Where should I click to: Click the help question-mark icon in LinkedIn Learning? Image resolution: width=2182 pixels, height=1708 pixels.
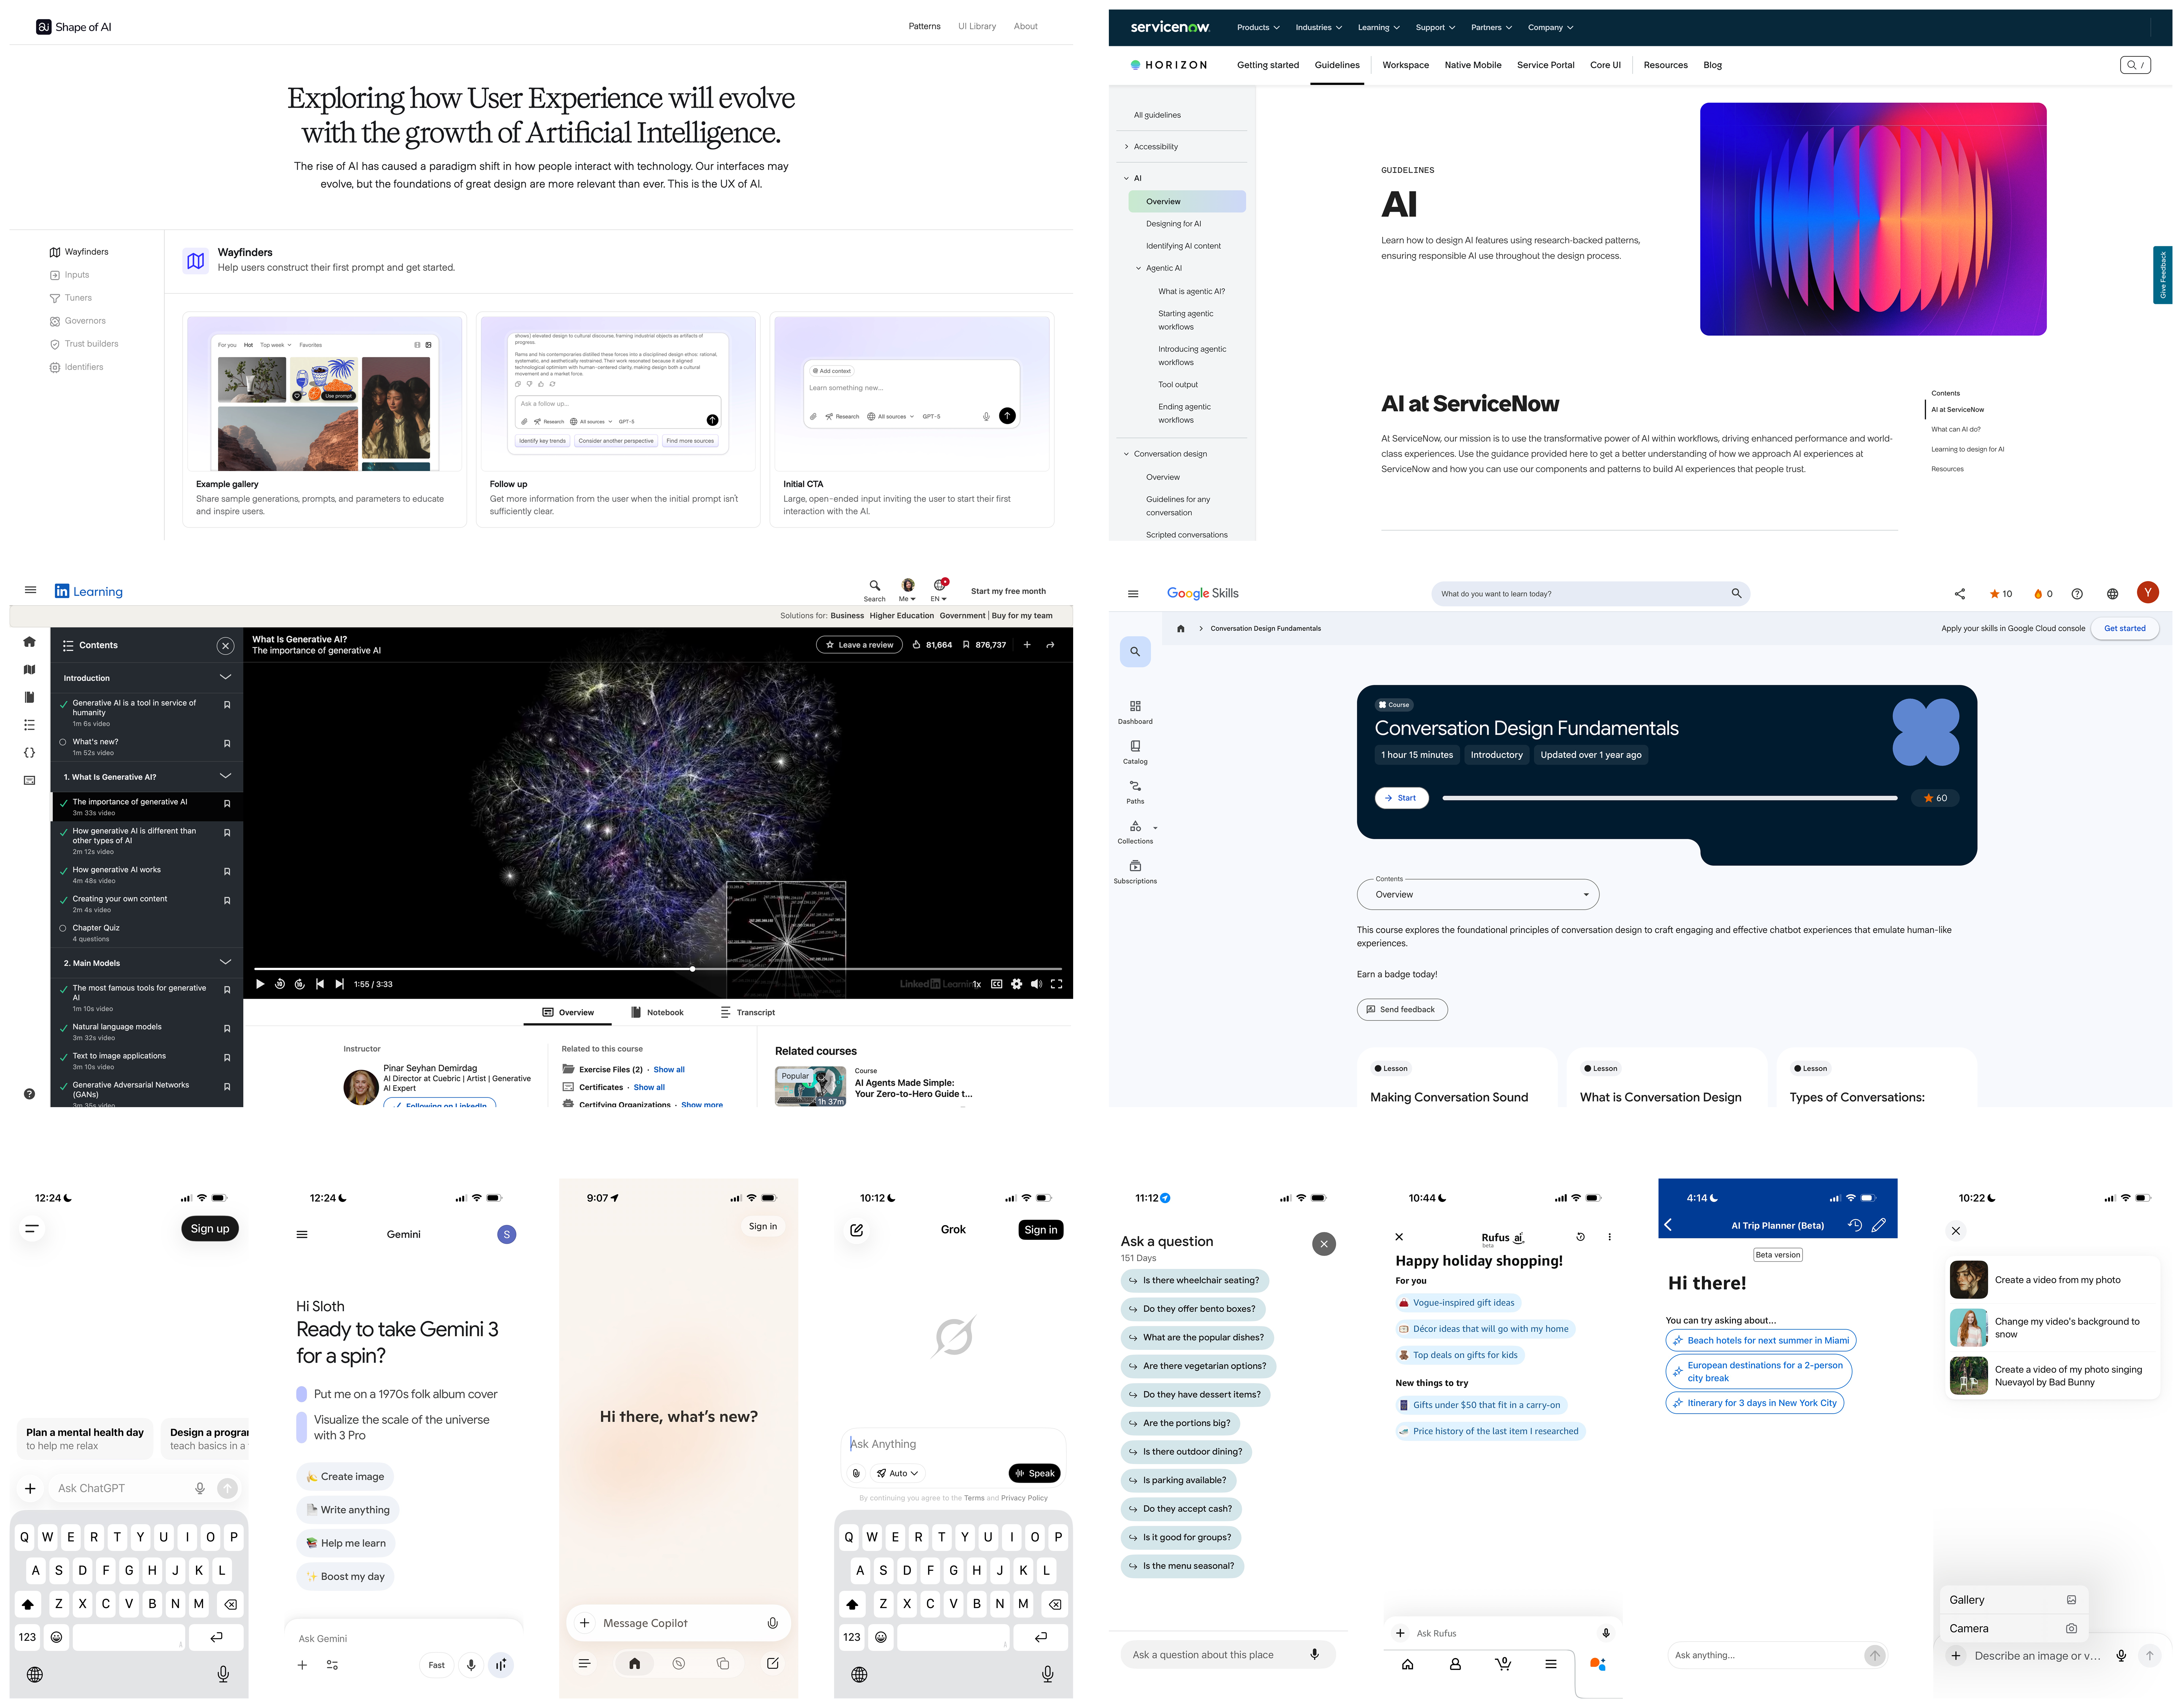[29, 1094]
